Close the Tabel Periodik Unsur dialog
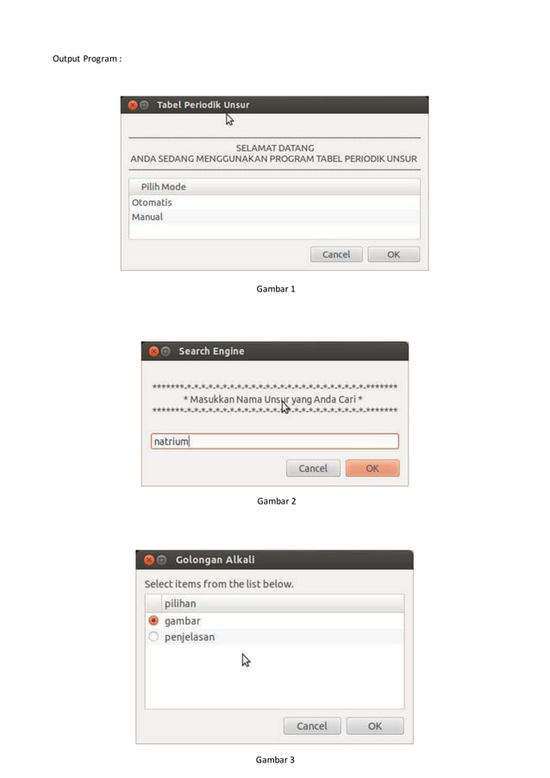550x778 pixels. point(133,105)
